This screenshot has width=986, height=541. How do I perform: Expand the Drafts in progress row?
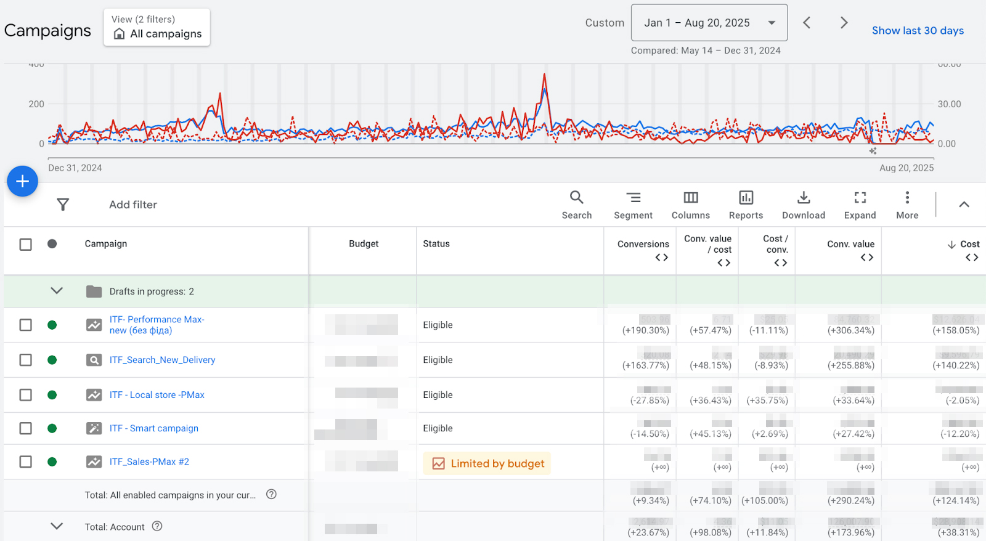click(x=57, y=291)
